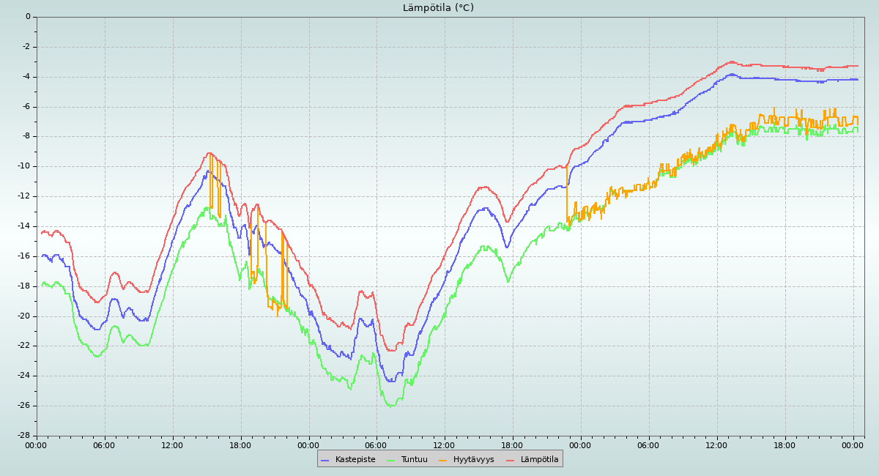The image size is (879, 476).
Task: Click the -14 y-axis tick label
Action: pos(24,226)
